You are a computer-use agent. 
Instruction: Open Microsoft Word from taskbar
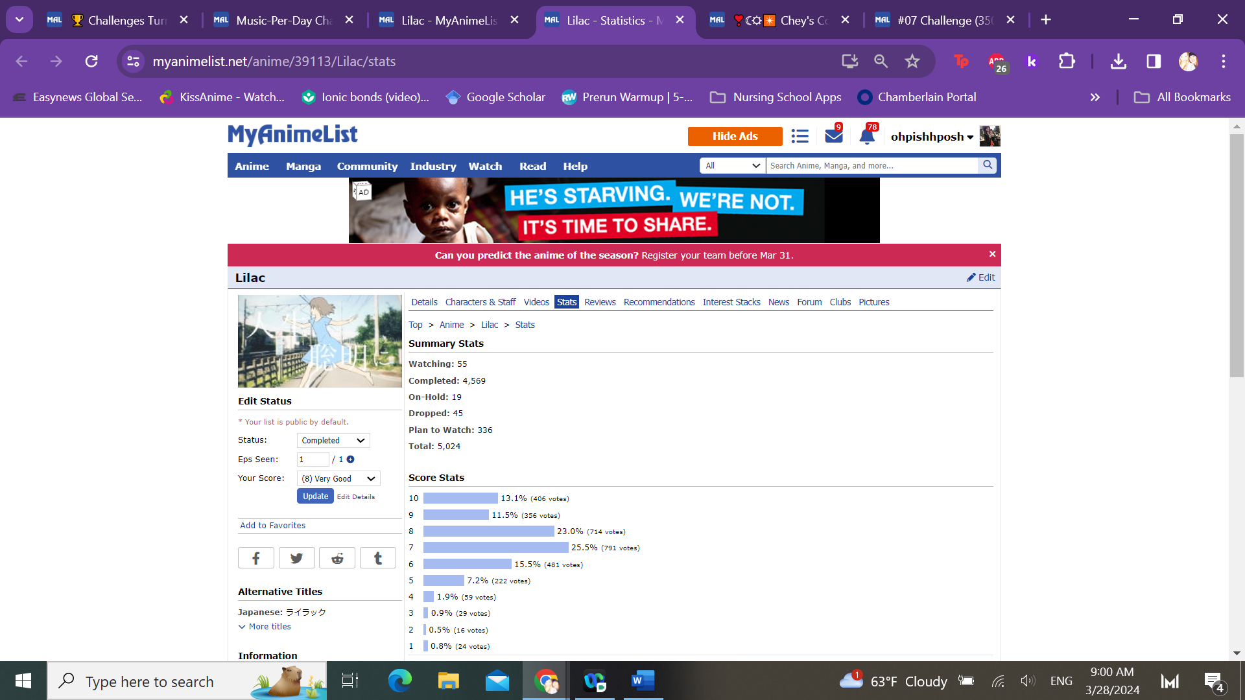pos(642,681)
